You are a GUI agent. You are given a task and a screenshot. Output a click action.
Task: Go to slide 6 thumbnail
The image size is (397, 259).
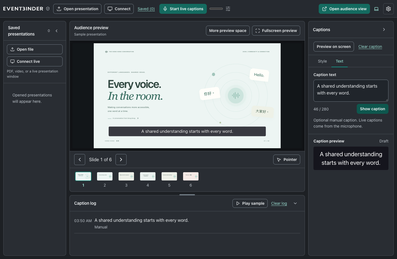coord(191,176)
